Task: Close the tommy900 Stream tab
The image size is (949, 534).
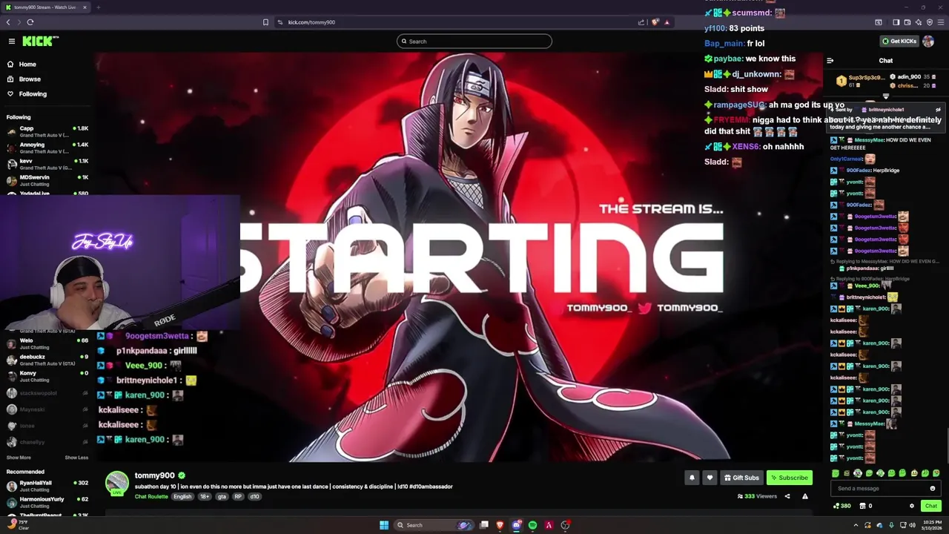Action: [x=85, y=7]
